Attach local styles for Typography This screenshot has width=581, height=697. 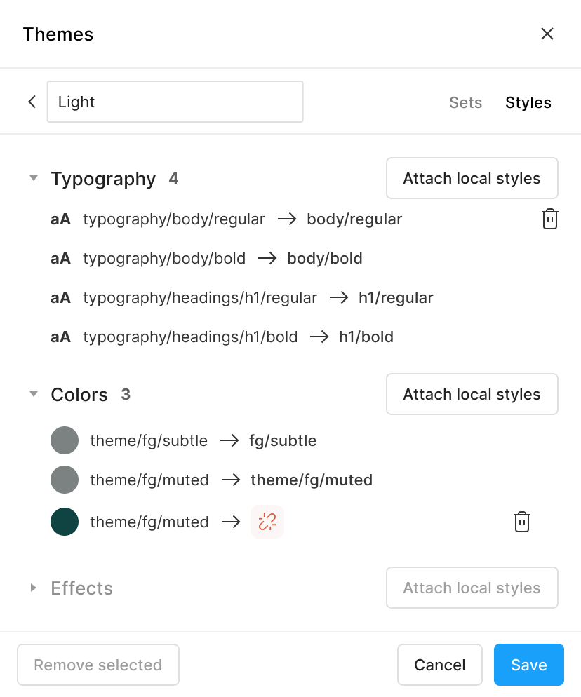pyautogui.click(x=472, y=178)
